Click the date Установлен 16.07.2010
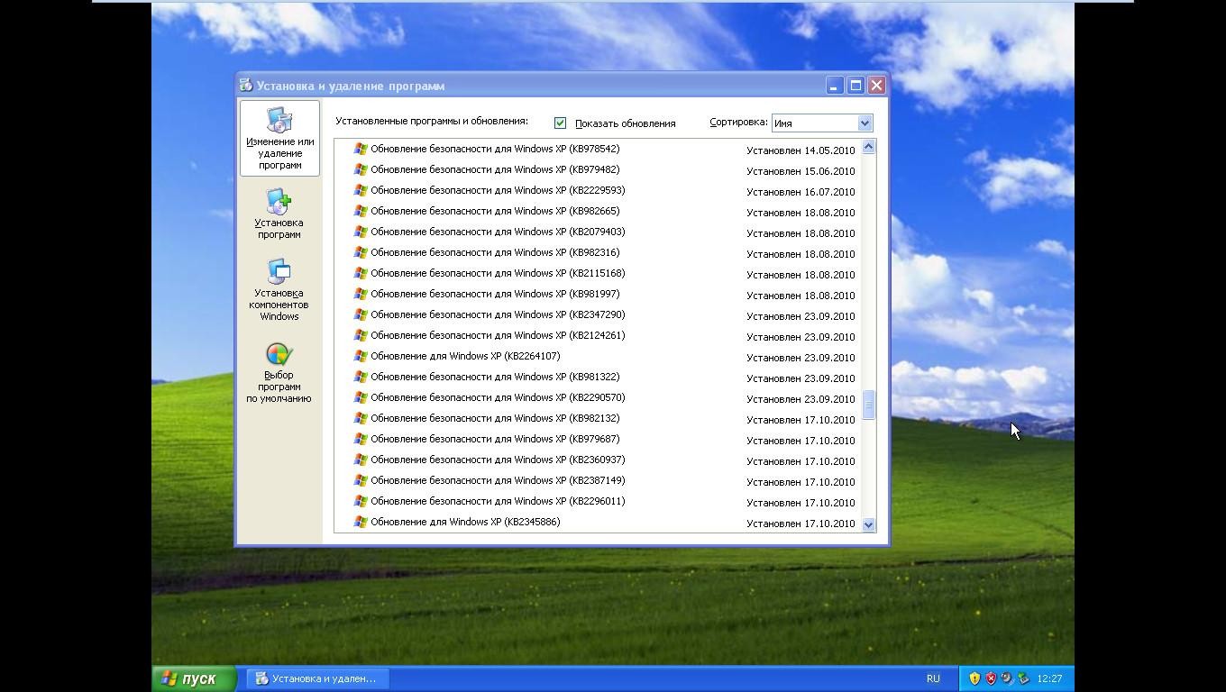Image resolution: width=1226 pixels, height=692 pixels. 801,192
